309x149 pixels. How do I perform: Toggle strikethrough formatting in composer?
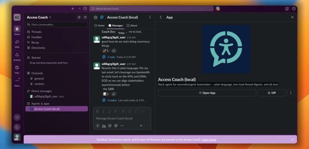pos(115,111)
